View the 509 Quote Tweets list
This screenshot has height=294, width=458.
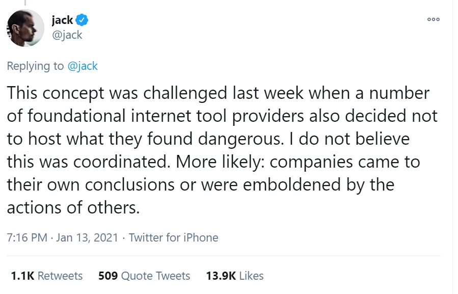[x=144, y=276]
